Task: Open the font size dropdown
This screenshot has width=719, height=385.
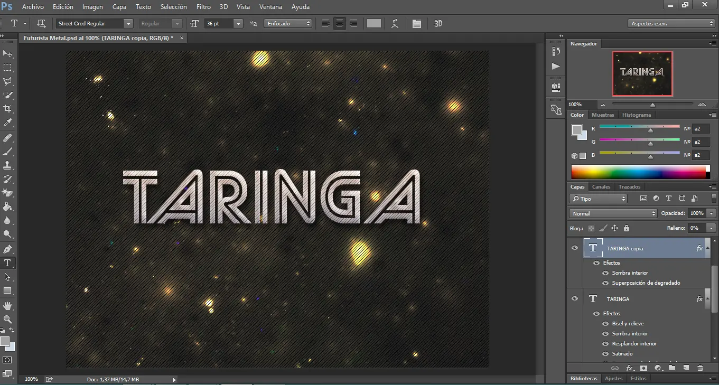Action: coord(238,24)
